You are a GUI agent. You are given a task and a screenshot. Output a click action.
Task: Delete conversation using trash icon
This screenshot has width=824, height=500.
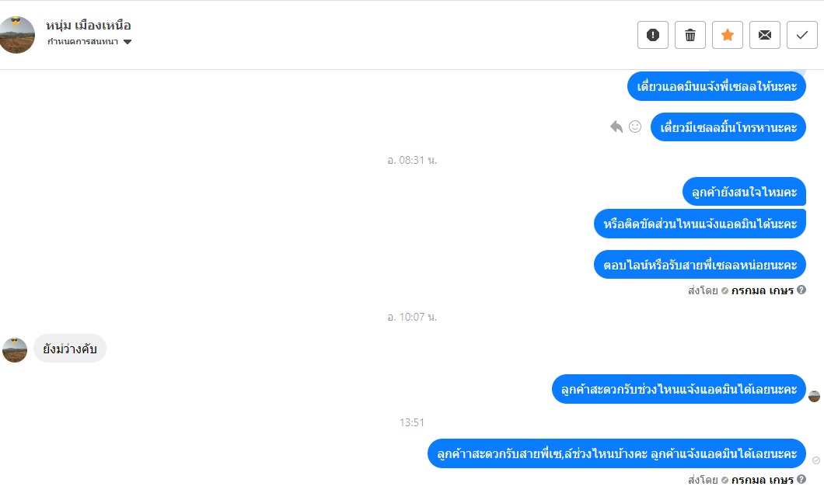pyautogui.click(x=690, y=35)
